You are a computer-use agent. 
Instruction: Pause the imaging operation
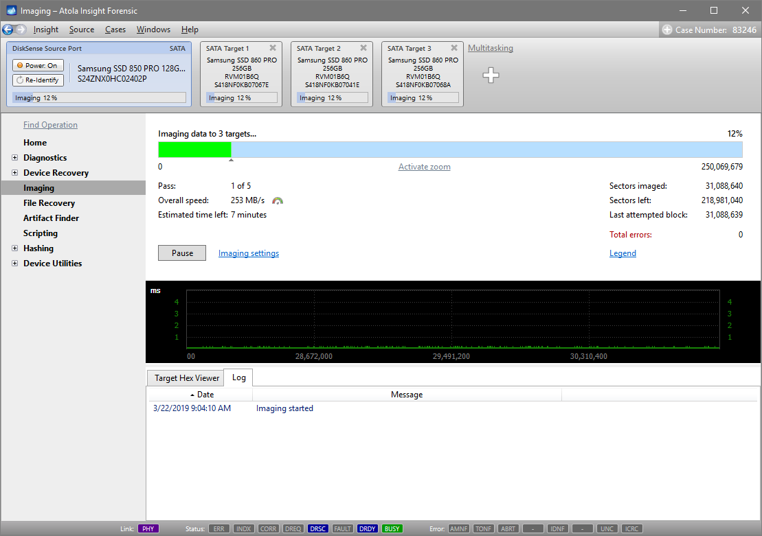(x=181, y=253)
